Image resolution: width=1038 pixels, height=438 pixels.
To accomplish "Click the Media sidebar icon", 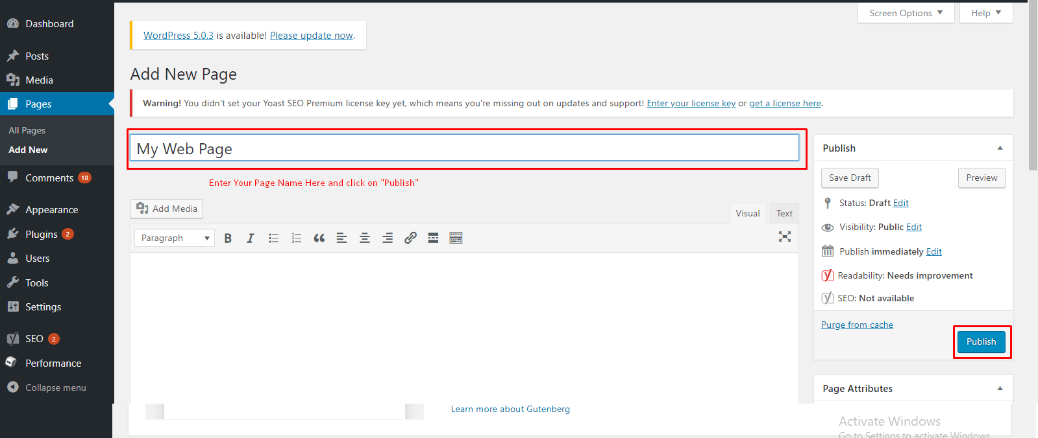I will [x=13, y=80].
